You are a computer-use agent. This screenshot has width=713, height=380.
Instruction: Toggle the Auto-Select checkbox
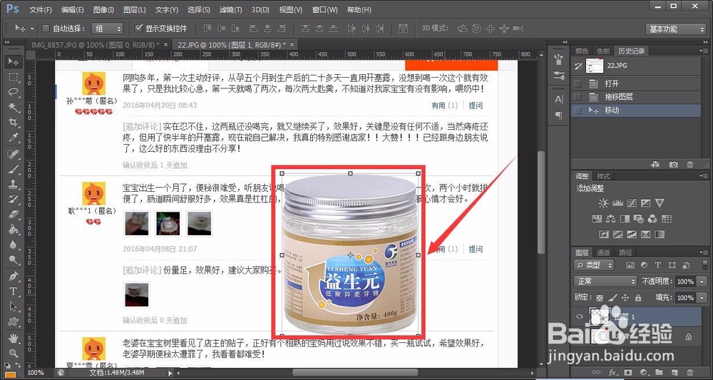46,29
